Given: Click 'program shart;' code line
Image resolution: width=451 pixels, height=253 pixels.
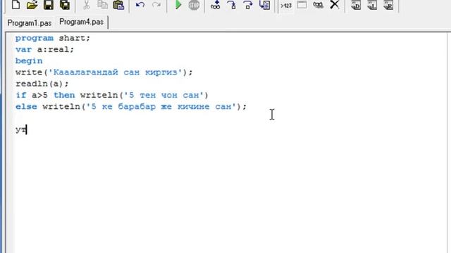Looking at the screenshot, I should click(53, 38).
